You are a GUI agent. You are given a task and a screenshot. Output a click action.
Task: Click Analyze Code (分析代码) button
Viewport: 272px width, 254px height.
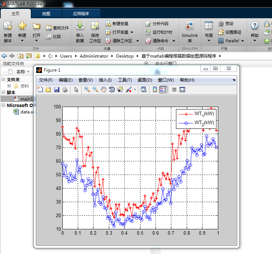click(157, 24)
